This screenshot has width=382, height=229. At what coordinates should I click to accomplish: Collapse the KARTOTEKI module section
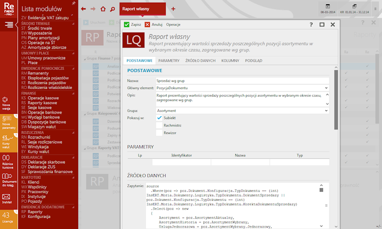point(73,178)
